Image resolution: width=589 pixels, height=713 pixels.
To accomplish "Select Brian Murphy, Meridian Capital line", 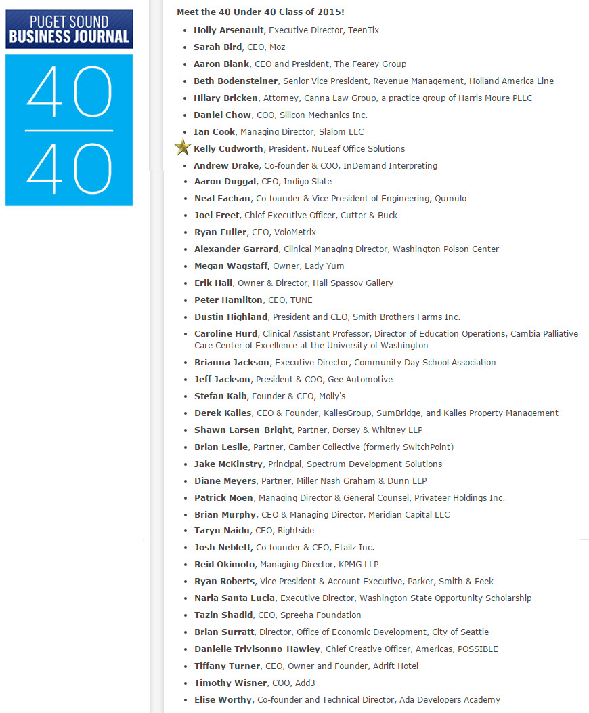I will (322, 514).
